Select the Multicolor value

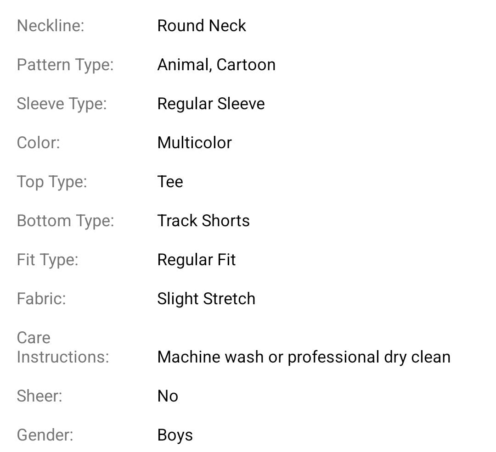pyautogui.click(x=194, y=143)
